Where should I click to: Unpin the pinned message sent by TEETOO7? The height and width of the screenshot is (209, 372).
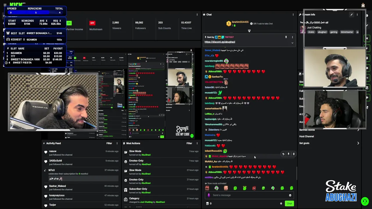tap(286, 37)
